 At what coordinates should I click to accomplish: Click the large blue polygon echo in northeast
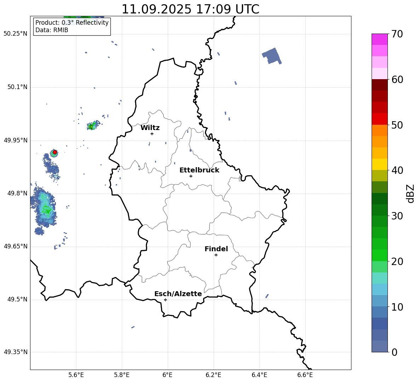272,56
